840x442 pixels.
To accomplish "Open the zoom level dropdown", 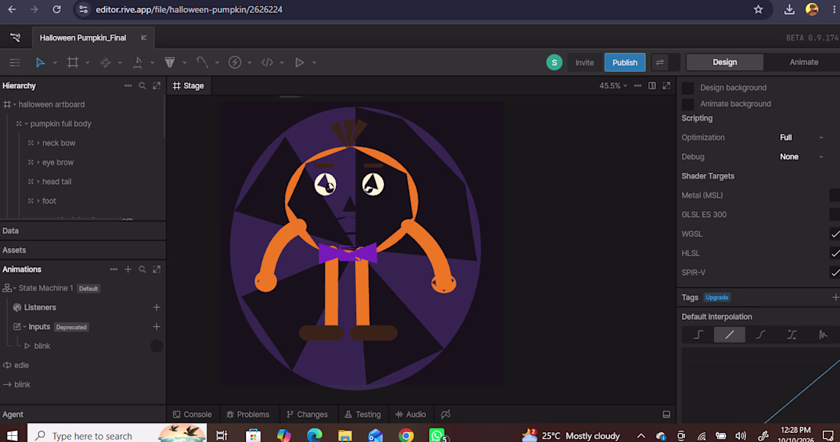I will 613,85.
